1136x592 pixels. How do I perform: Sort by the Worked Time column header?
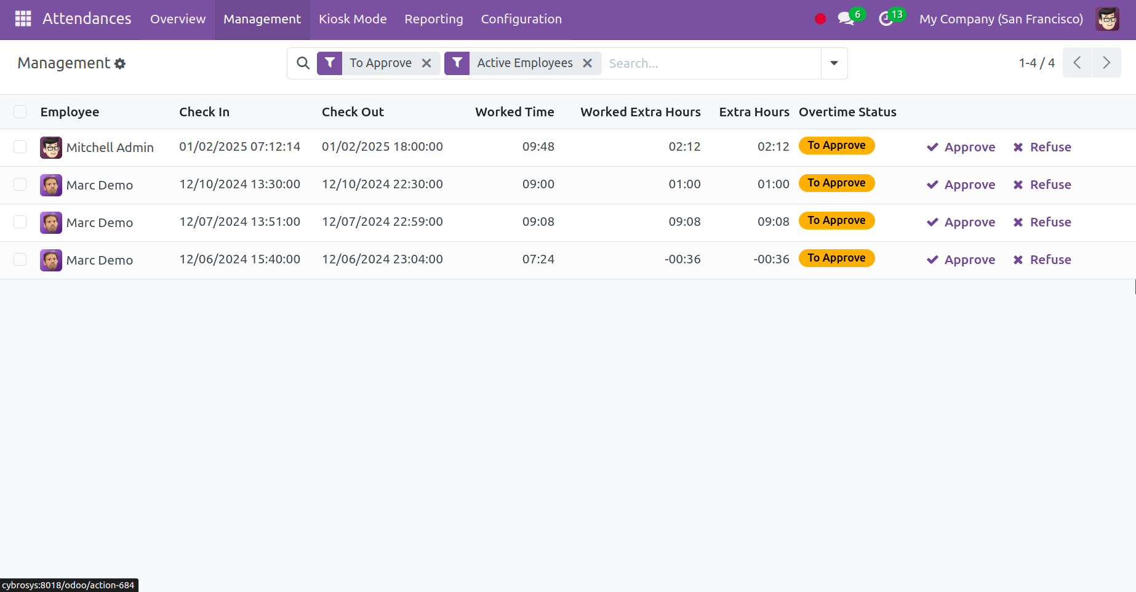click(x=514, y=112)
